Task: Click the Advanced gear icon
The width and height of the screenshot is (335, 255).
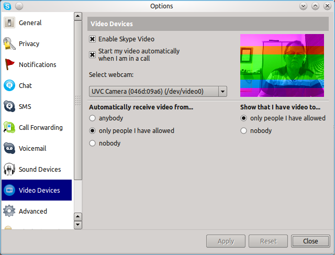Action: 9,212
